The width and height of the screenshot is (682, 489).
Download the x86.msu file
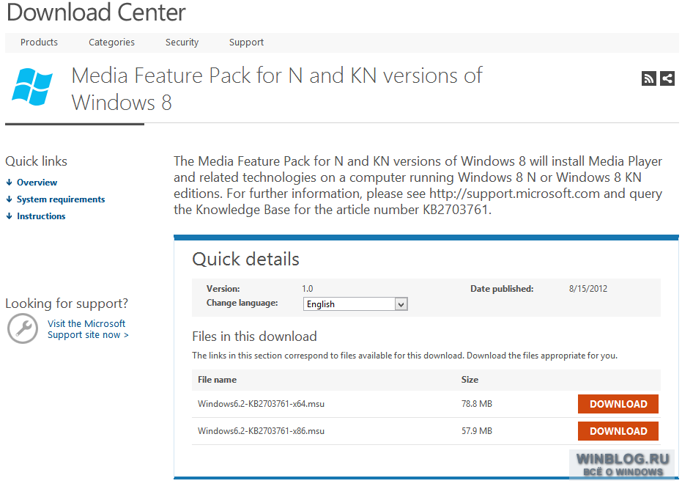(x=618, y=430)
